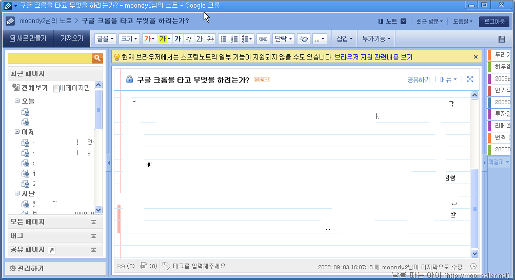Click the 공유하기 share link
Screen dimensions: 515x280
419,79
